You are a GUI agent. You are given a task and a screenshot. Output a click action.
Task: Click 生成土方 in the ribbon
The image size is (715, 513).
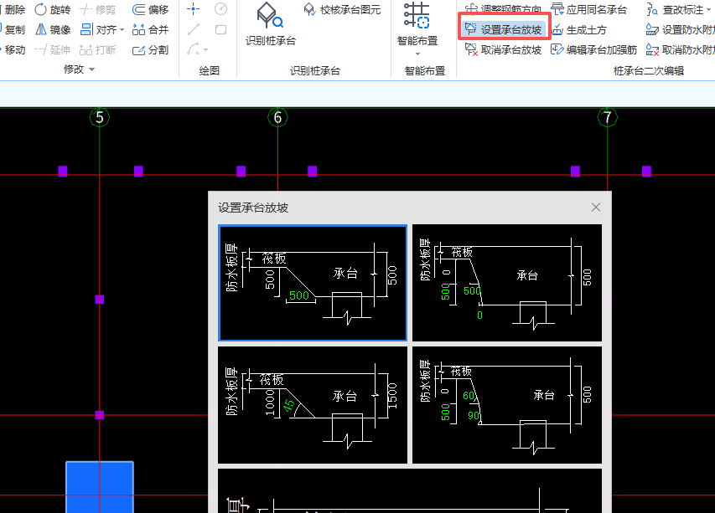579,30
